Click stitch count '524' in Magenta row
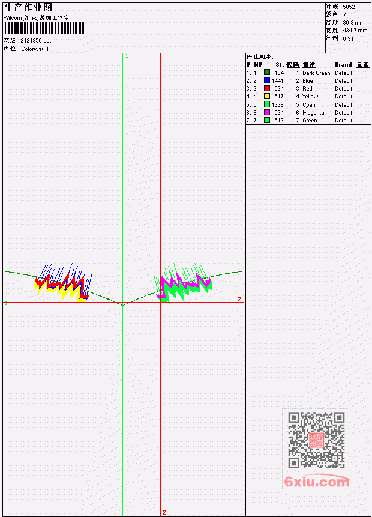The height and width of the screenshot is (517, 372). (x=279, y=113)
